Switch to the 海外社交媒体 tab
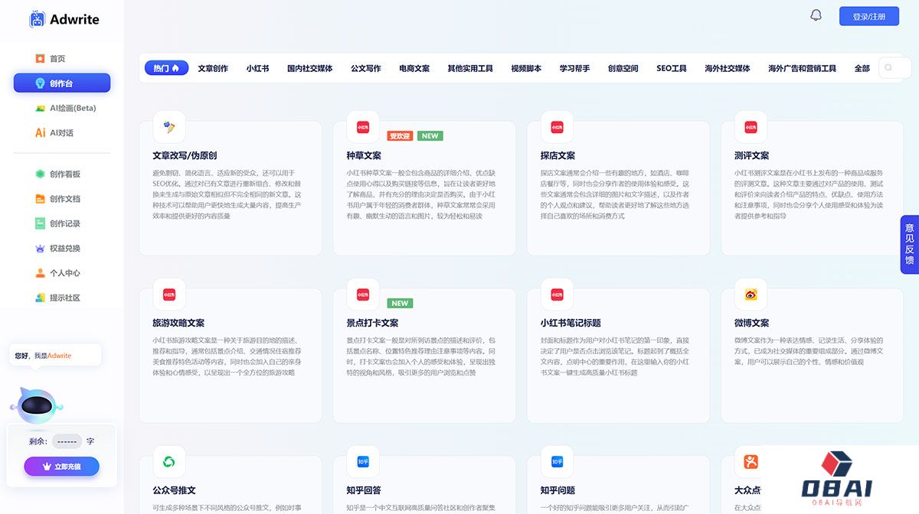 tap(728, 69)
